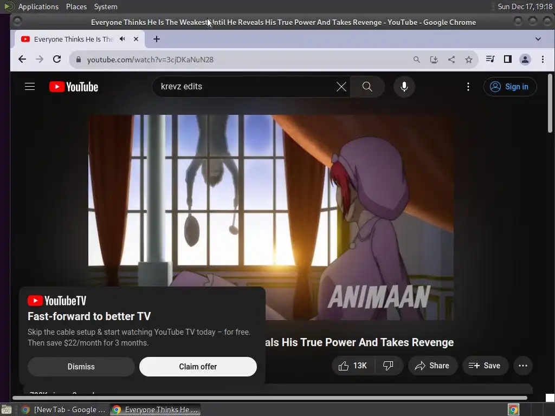Close the Everyone Thinks He Is The tab
This screenshot has height=416, width=555.
pyautogui.click(x=136, y=39)
